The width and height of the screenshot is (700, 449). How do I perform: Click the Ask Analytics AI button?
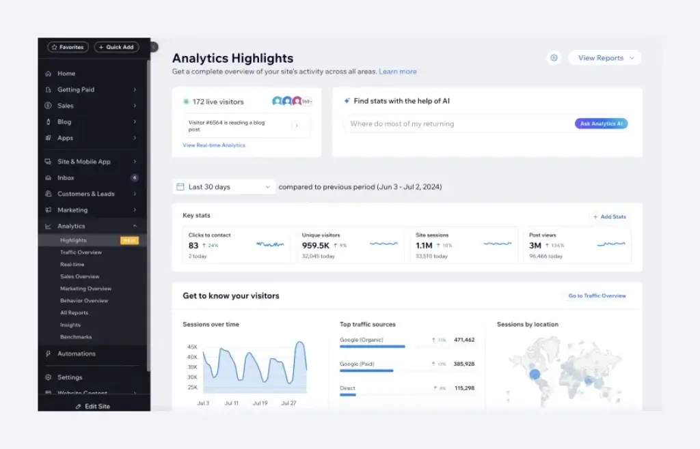pyautogui.click(x=601, y=124)
